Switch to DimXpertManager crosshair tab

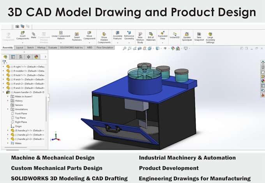point(28,57)
